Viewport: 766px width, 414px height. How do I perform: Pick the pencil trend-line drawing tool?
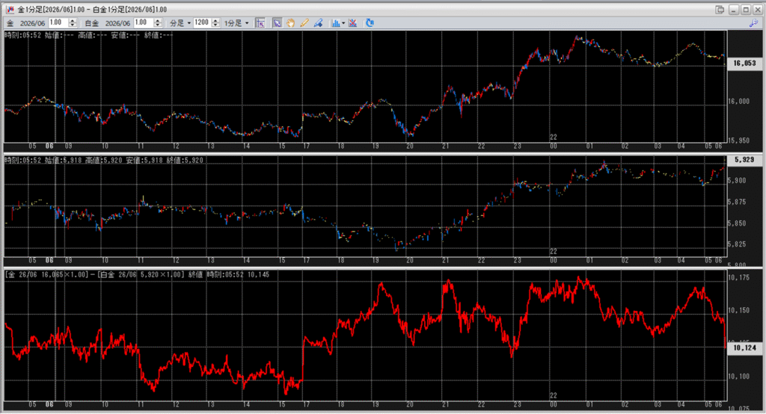coord(304,23)
